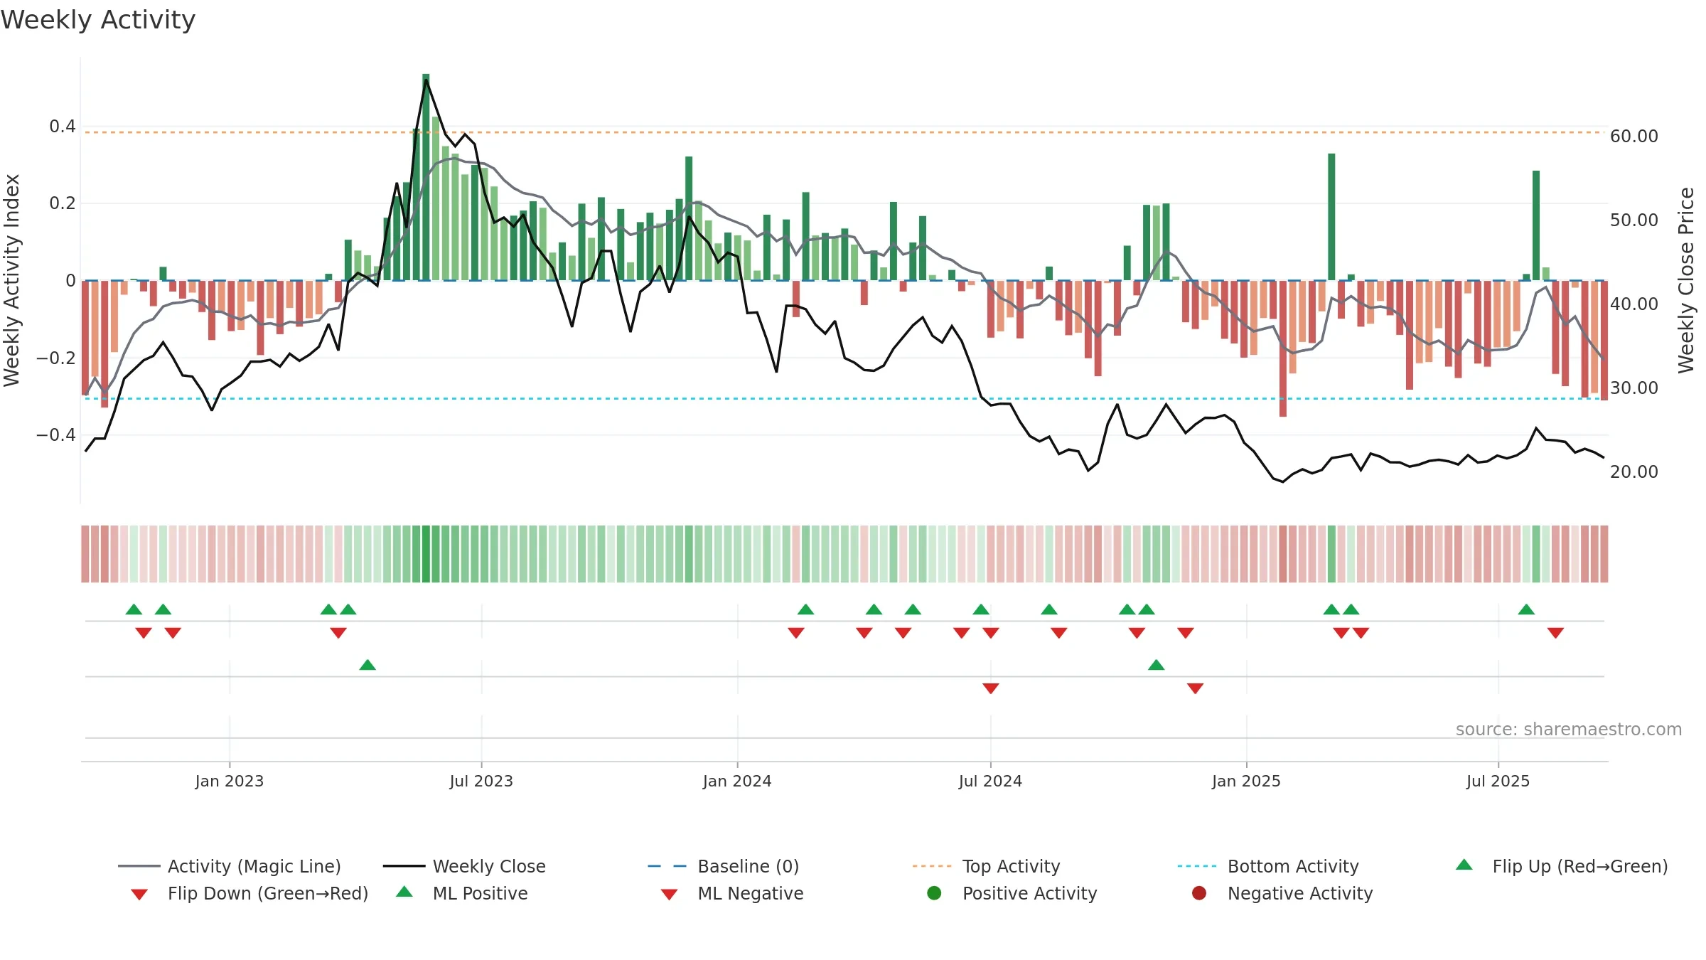
Task: Click the source: sharemaestro.com text
Action: pyautogui.click(x=1569, y=729)
